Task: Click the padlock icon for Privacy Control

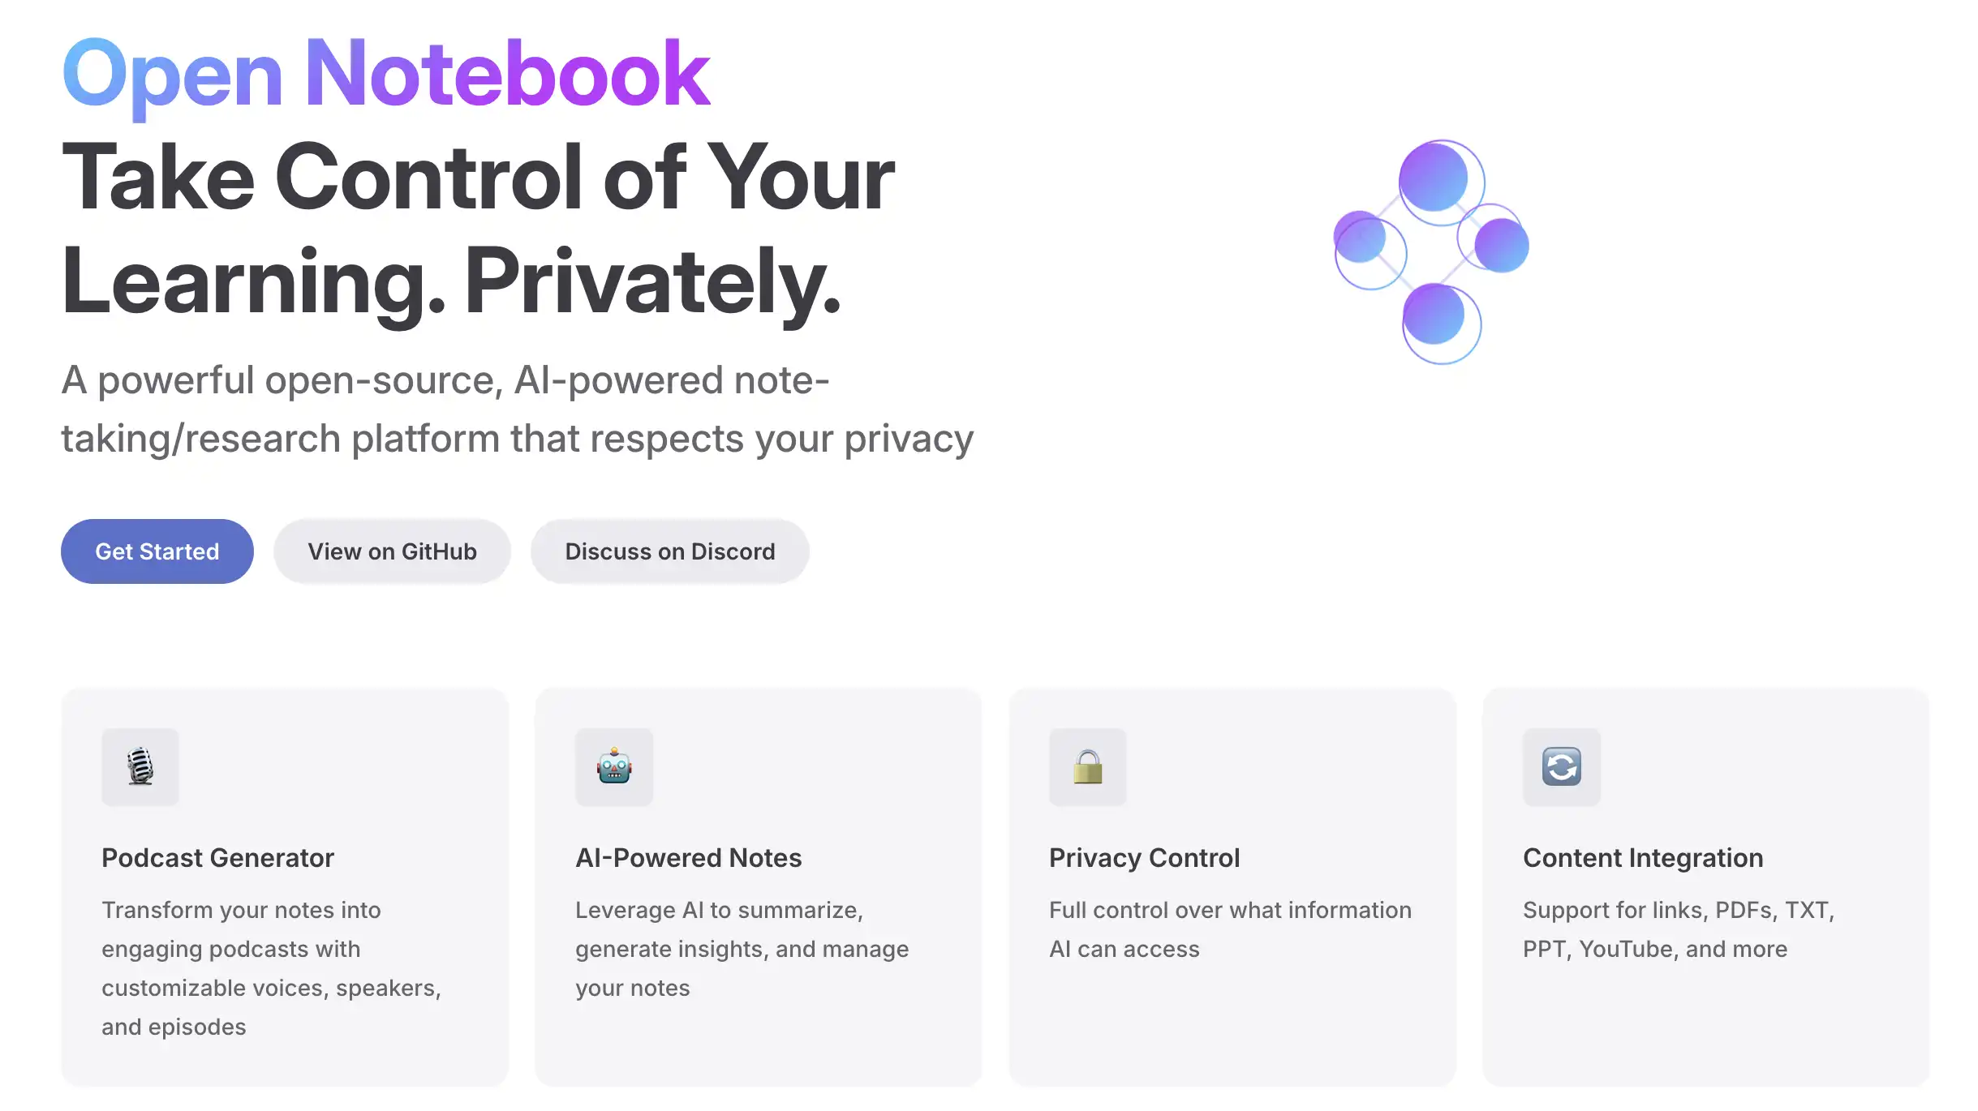Action: (x=1087, y=766)
